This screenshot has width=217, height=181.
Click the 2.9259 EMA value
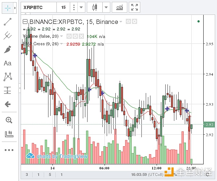click(x=73, y=44)
